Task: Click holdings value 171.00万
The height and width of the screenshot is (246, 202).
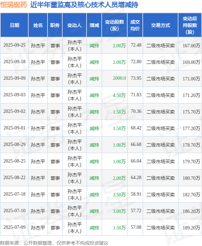Action: click(191, 79)
